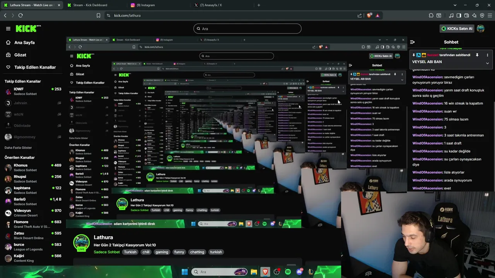This screenshot has height=278, width=495.
Task: Open the Brave VPN shield icon
Action: click(x=482, y=15)
